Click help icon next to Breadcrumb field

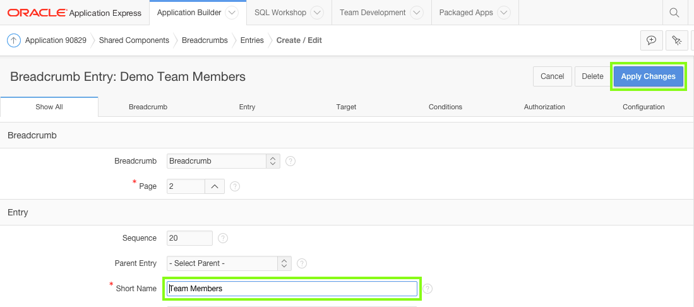pyautogui.click(x=290, y=161)
